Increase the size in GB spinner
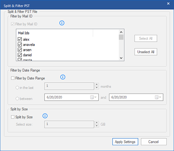Image resolution: width=174 pixels, height=151 pixels. click(97, 122)
